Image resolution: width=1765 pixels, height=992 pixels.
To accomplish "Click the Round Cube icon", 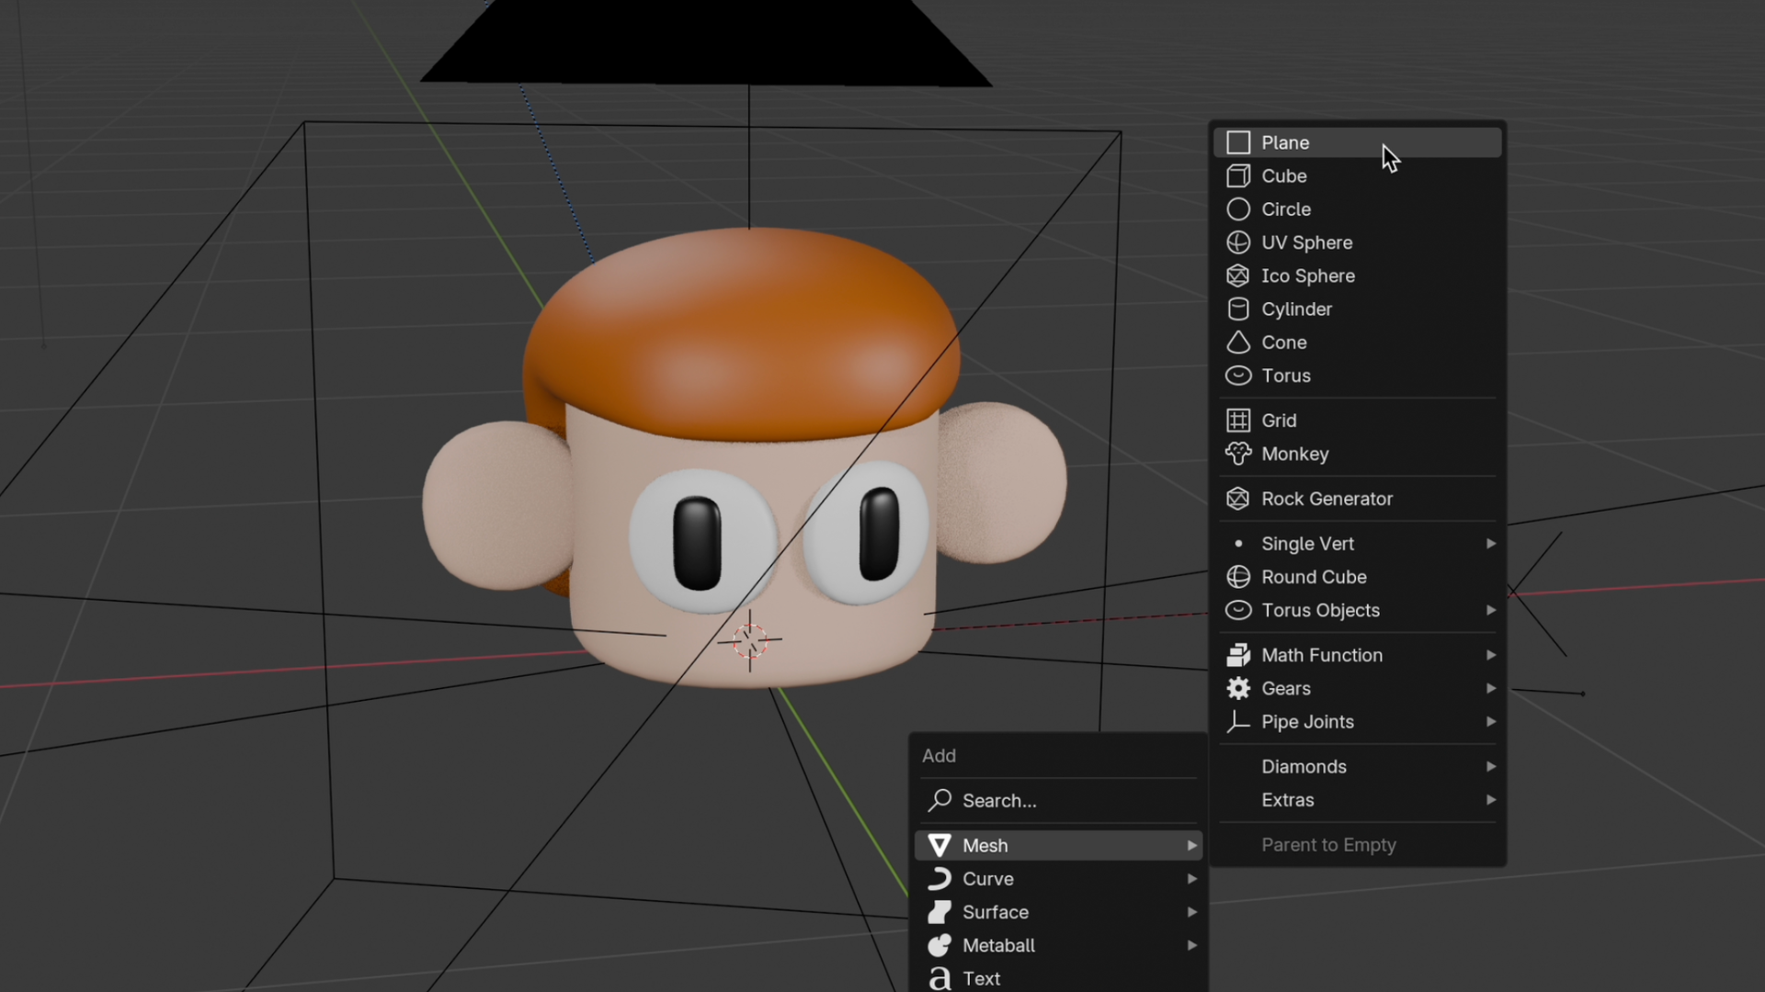I will 1238,577.
